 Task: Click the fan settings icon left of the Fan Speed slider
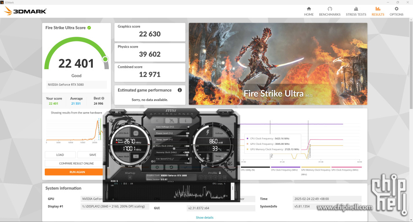click(x=152, y=161)
